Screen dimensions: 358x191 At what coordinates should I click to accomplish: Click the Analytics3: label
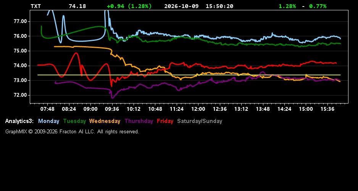tap(19, 121)
